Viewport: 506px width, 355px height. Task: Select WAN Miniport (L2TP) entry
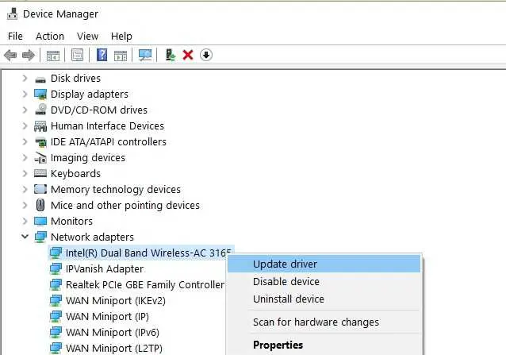click(x=114, y=348)
